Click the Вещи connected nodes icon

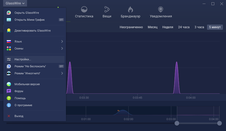(x=107, y=10)
